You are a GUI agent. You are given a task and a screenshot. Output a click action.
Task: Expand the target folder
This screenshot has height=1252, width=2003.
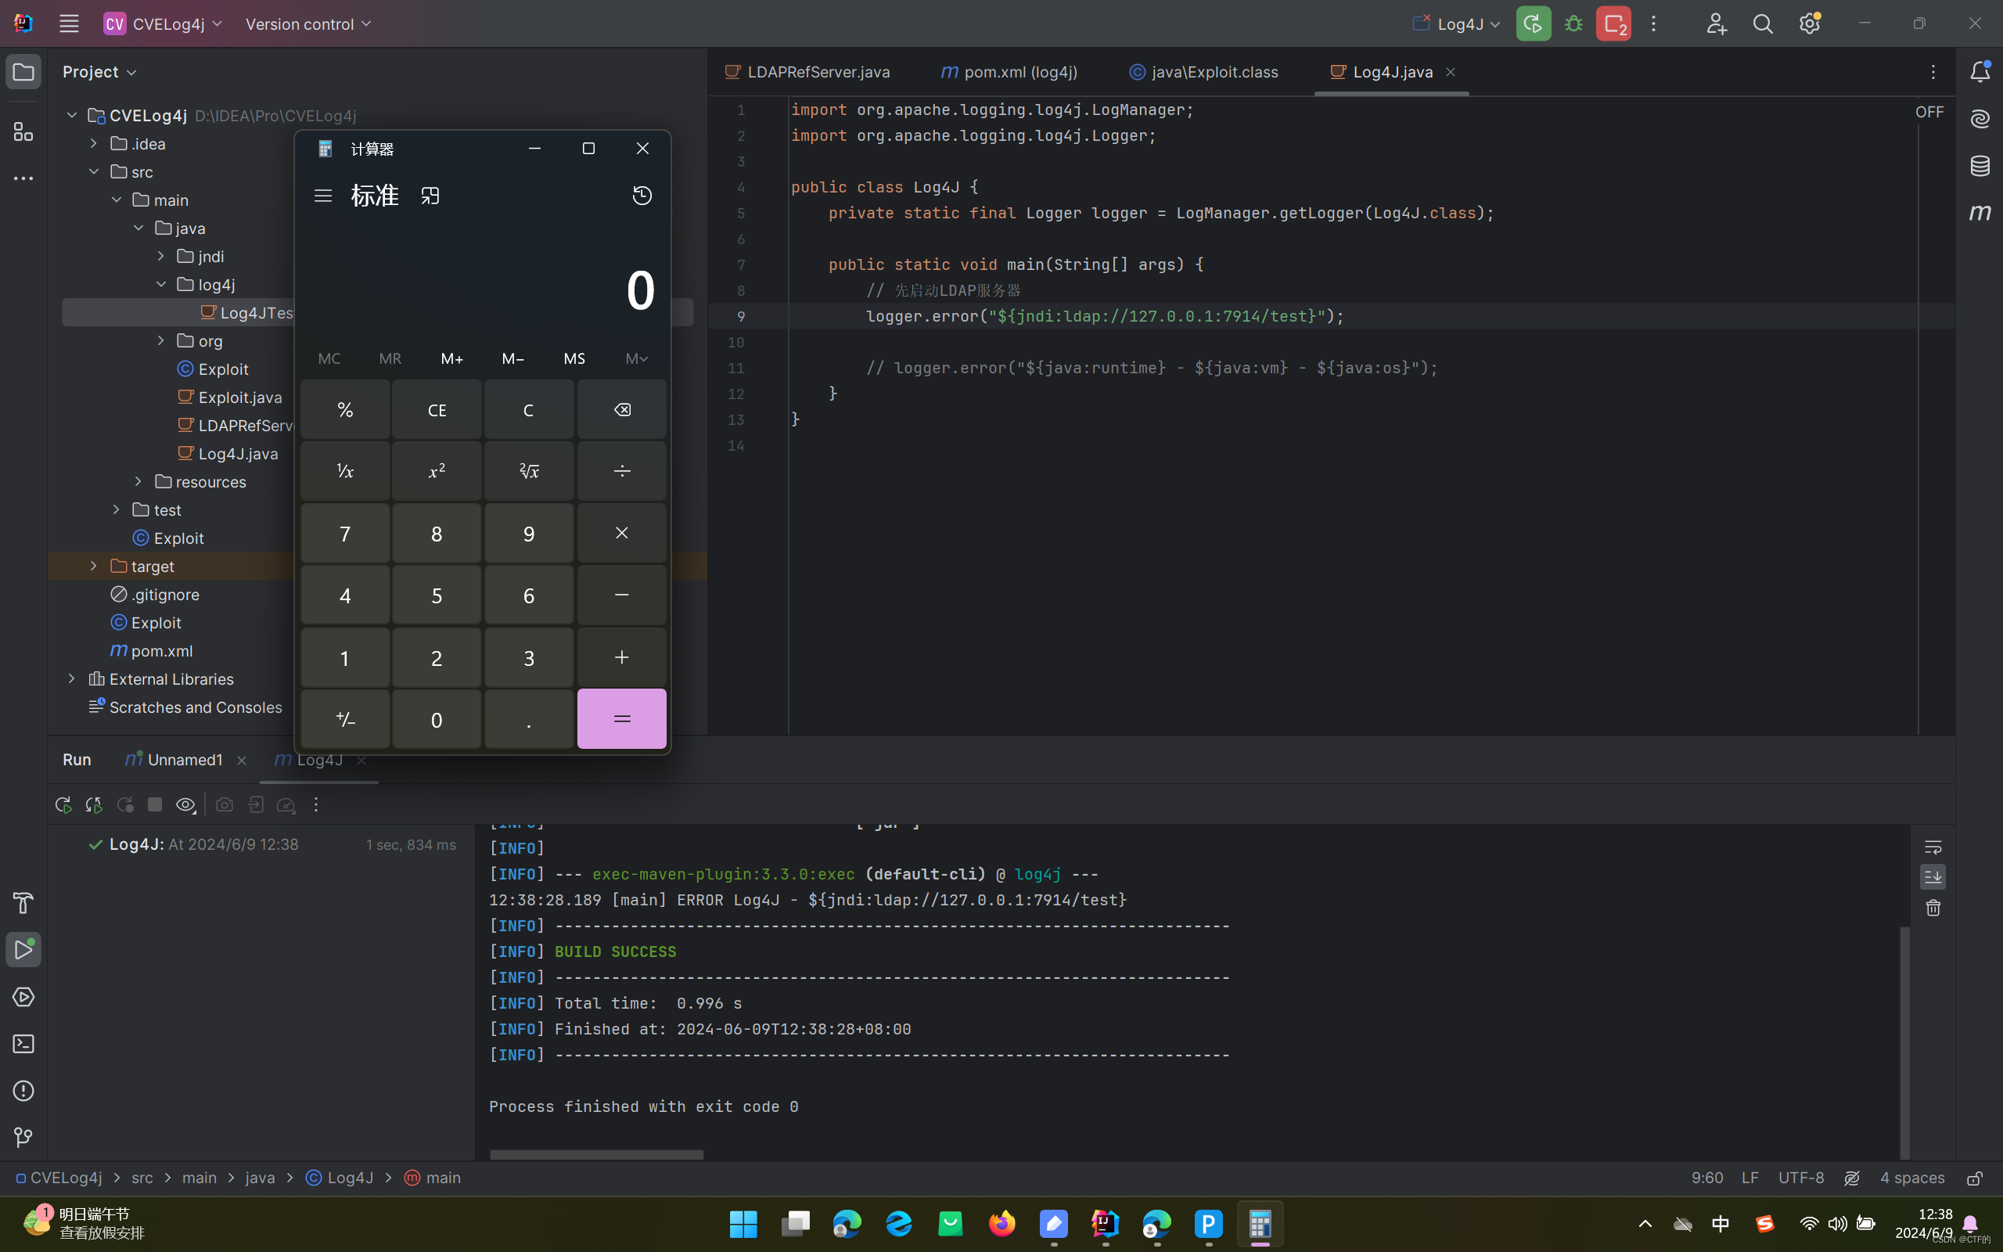point(94,566)
